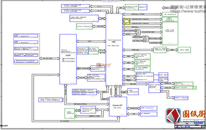Click the Audio Codec Realtek block
206x130 pixels.
point(154,87)
